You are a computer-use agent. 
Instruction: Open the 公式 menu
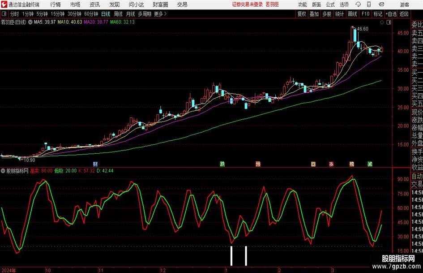point(330,4)
